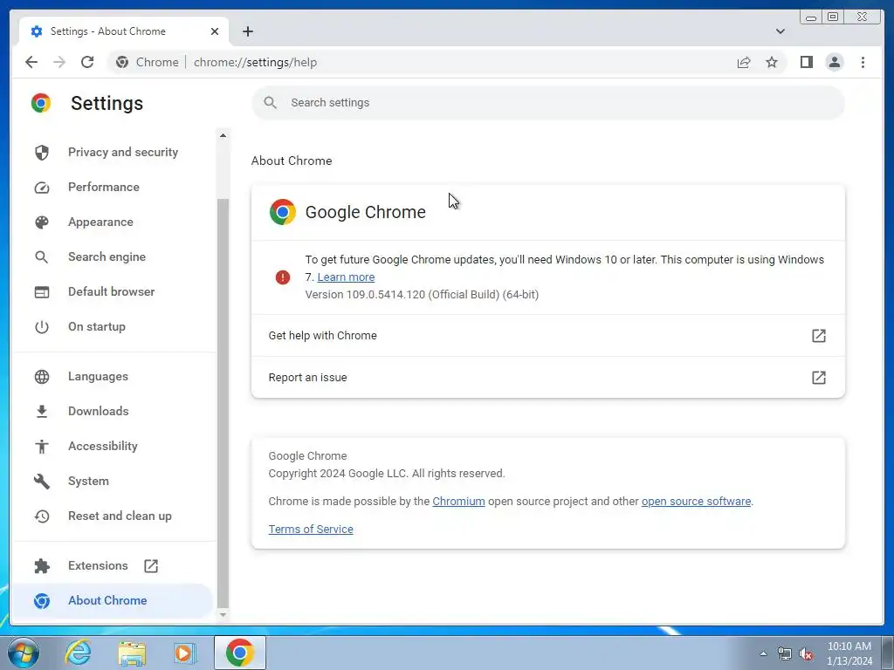
Task: Open Windows Explorer from taskbar
Action: click(132, 653)
